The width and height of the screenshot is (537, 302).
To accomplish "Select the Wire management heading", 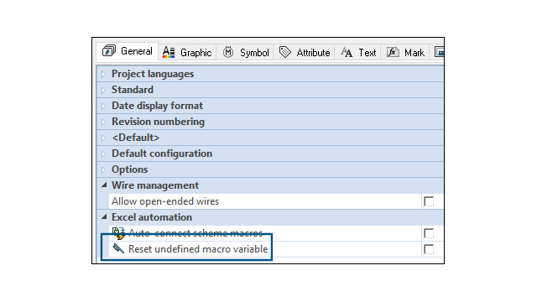I will (155, 185).
